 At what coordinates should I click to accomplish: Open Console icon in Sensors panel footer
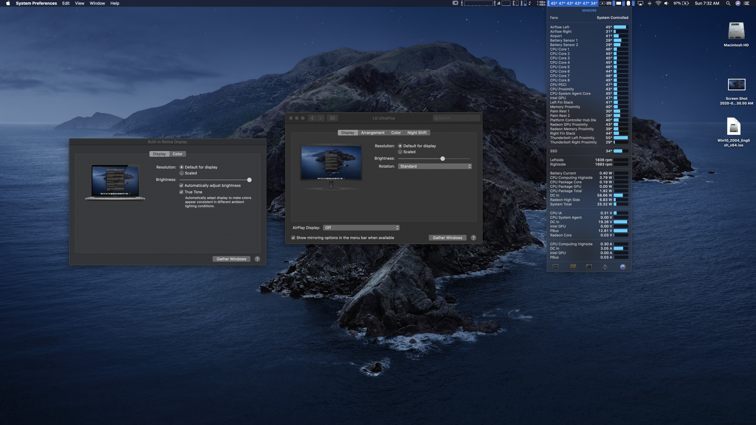point(573,267)
